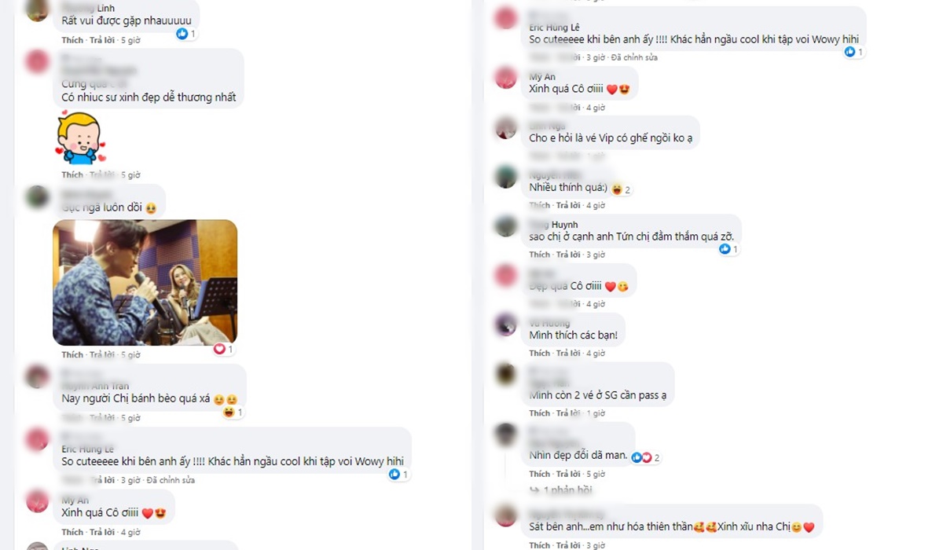The width and height of the screenshot is (943, 550).
Task: Click the profile avatar next to left-column 'My An' comment
Action: [37, 500]
